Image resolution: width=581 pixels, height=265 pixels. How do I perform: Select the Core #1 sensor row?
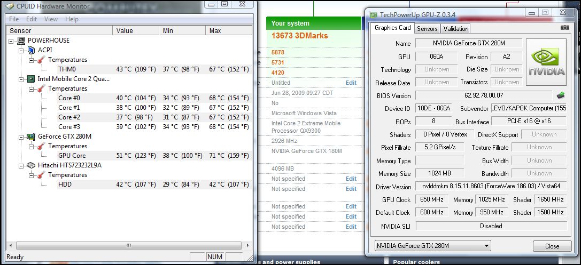(154, 108)
